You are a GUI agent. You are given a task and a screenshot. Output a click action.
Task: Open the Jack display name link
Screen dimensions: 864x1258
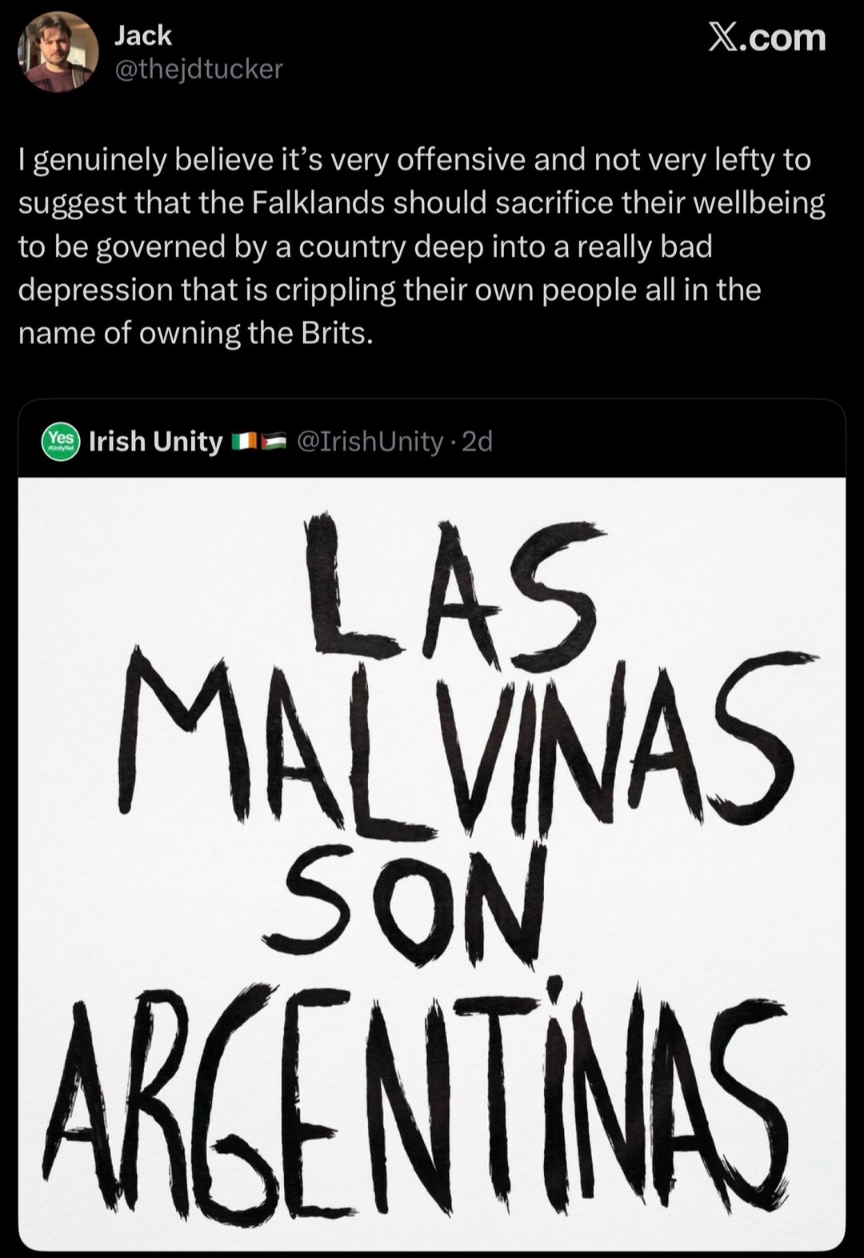pos(142,35)
